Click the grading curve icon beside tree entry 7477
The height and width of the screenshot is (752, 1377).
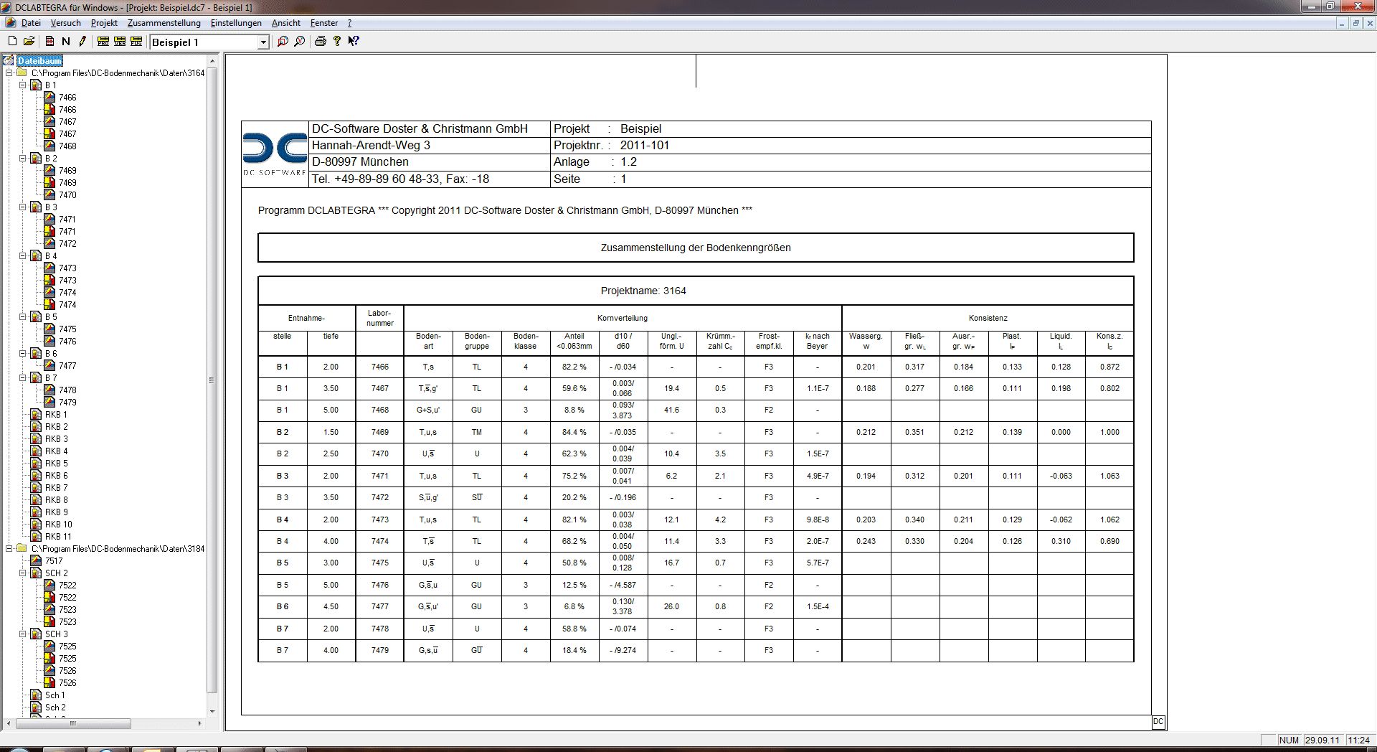point(49,365)
